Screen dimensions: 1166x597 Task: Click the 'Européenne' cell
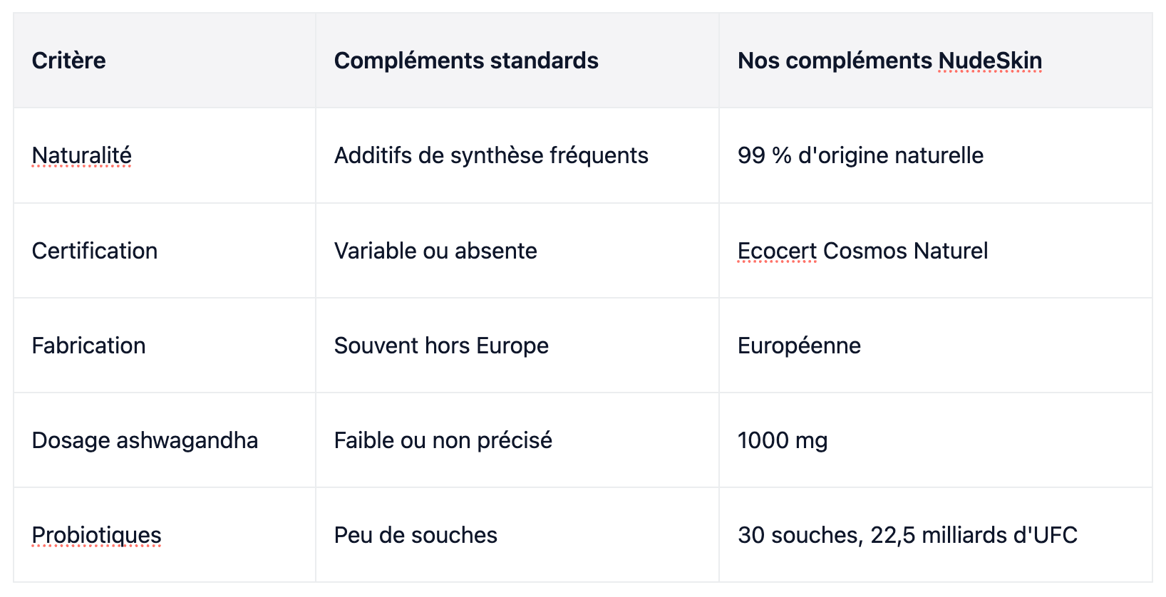pos(936,346)
